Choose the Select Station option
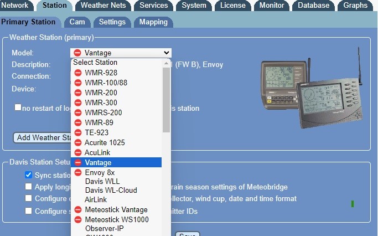This screenshot has width=378, height=236. [117, 62]
